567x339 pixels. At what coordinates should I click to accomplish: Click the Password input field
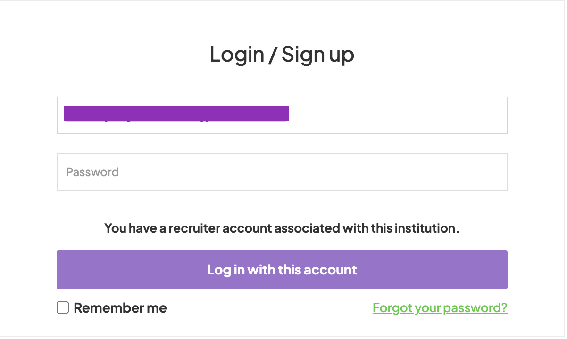282,172
